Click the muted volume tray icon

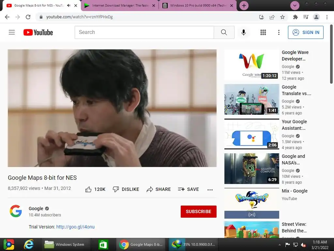pos(304,244)
